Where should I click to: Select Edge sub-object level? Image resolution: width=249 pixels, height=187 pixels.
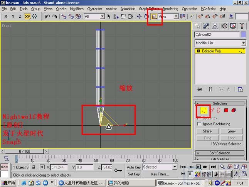212,110
